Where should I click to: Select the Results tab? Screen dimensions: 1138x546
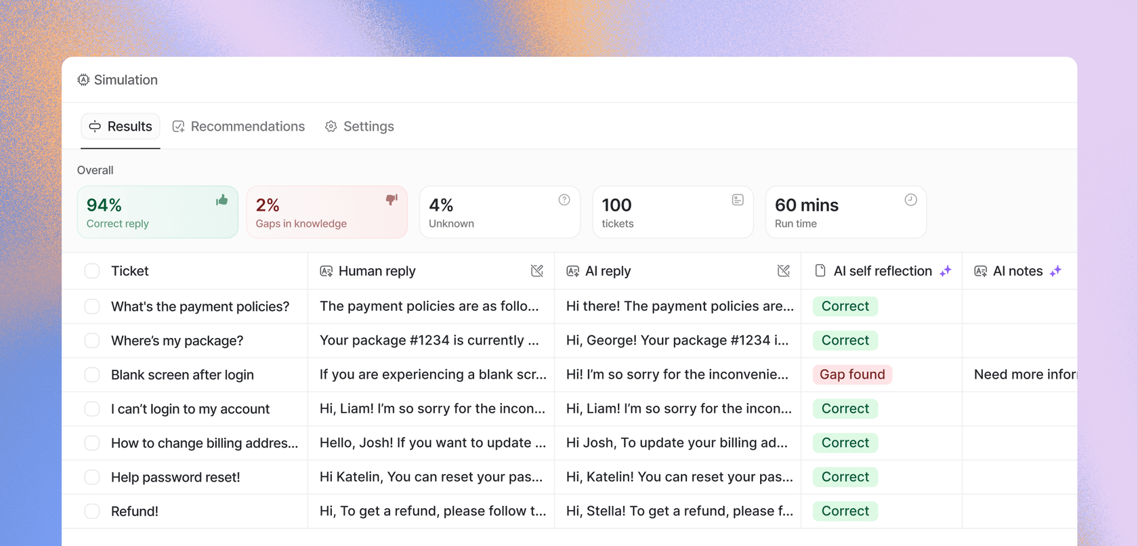pos(121,127)
